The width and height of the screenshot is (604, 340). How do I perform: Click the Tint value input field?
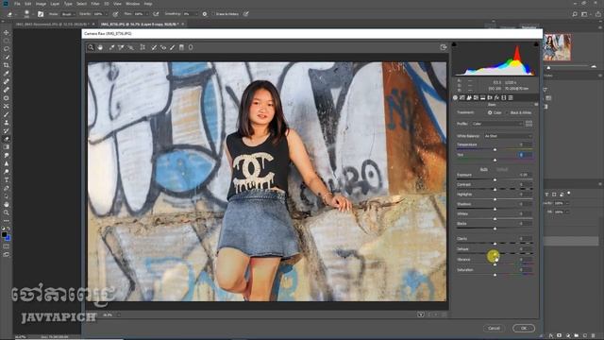tap(526, 155)
